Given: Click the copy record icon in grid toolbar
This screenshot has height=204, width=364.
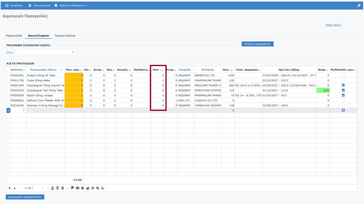Looking at the screenshot, I should [x=72, y=188].
